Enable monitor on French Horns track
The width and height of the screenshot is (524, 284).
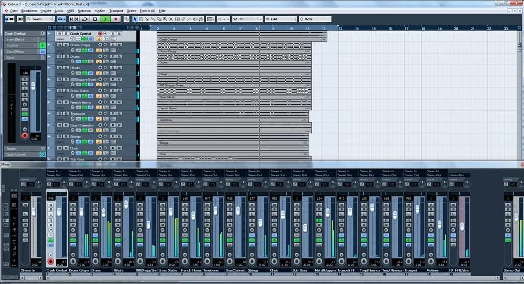105,102
